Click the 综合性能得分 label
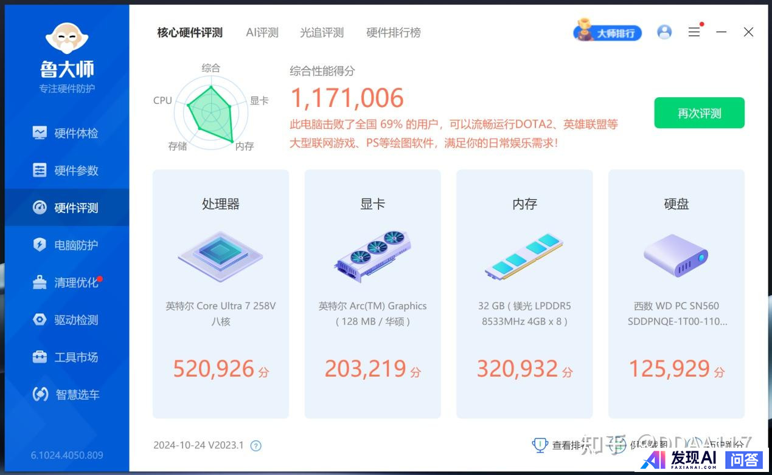Image resolution: width=772 pixels, height=475 pixels. (322, 71)
